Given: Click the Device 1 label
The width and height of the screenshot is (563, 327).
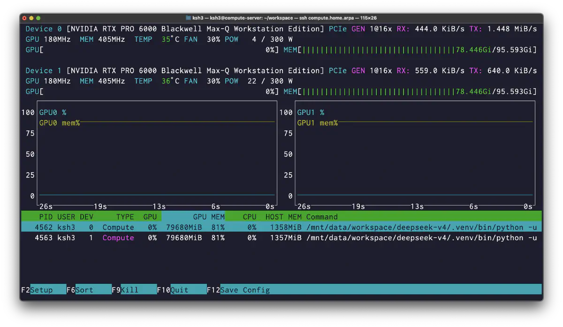Looking at the screenshot, I should pos(44,70).
